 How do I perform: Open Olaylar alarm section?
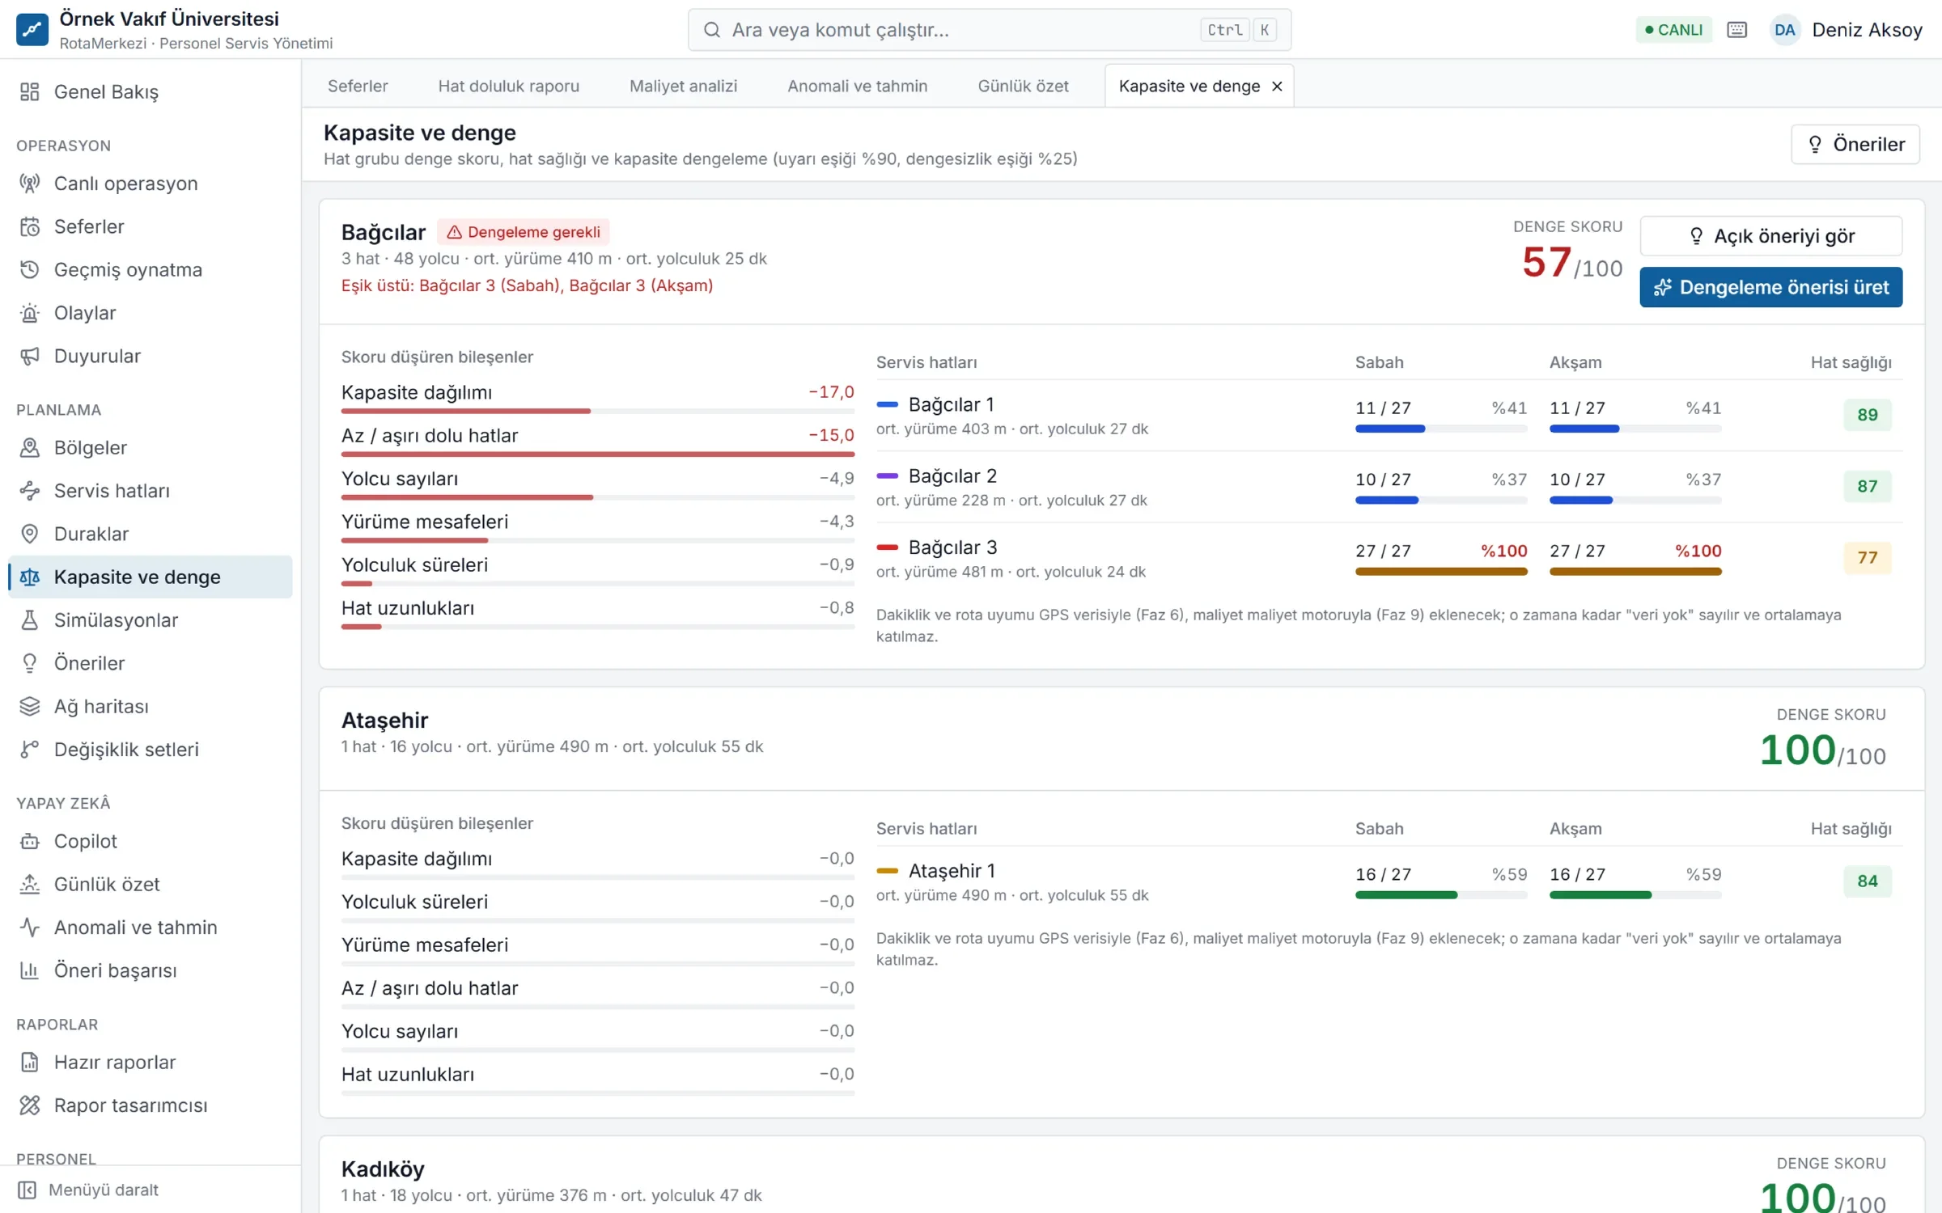coord(150,313)
